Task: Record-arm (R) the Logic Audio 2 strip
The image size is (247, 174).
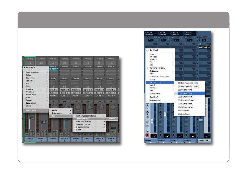Action: point(34,135)
